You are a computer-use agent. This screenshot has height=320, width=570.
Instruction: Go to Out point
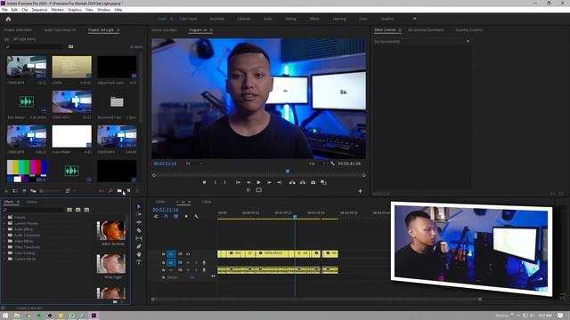pos(279,182)
